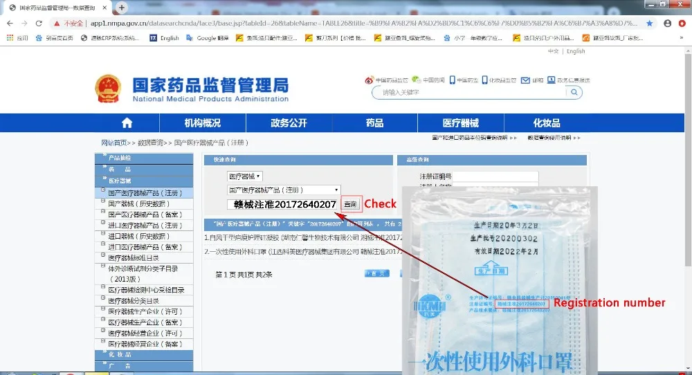Click the browser forward arrow
The width and height of the screenshot is (692, 375).
24,24
